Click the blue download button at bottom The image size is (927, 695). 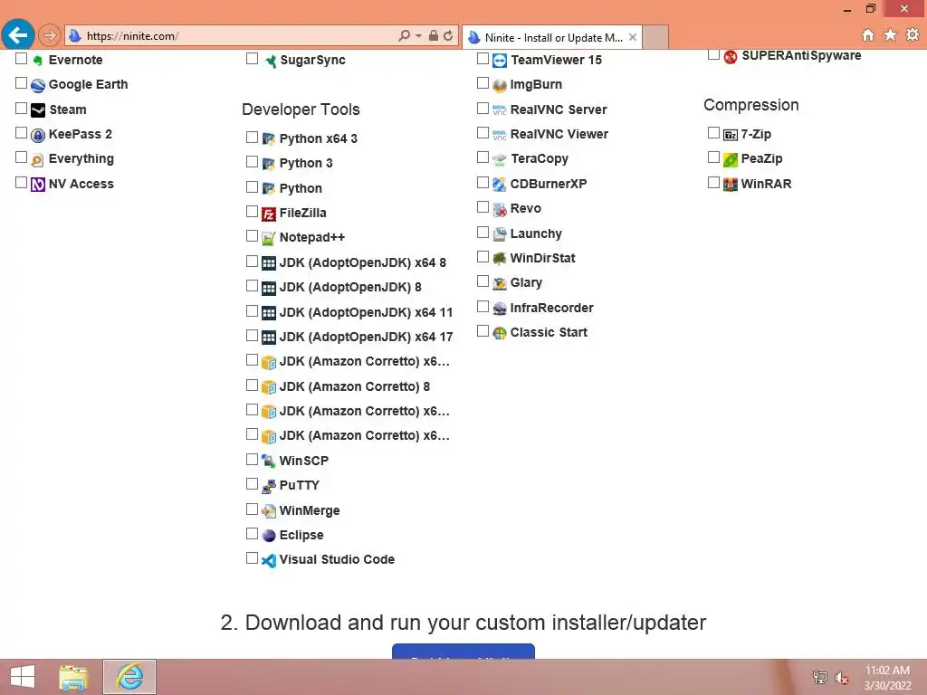tap(463, 652)
